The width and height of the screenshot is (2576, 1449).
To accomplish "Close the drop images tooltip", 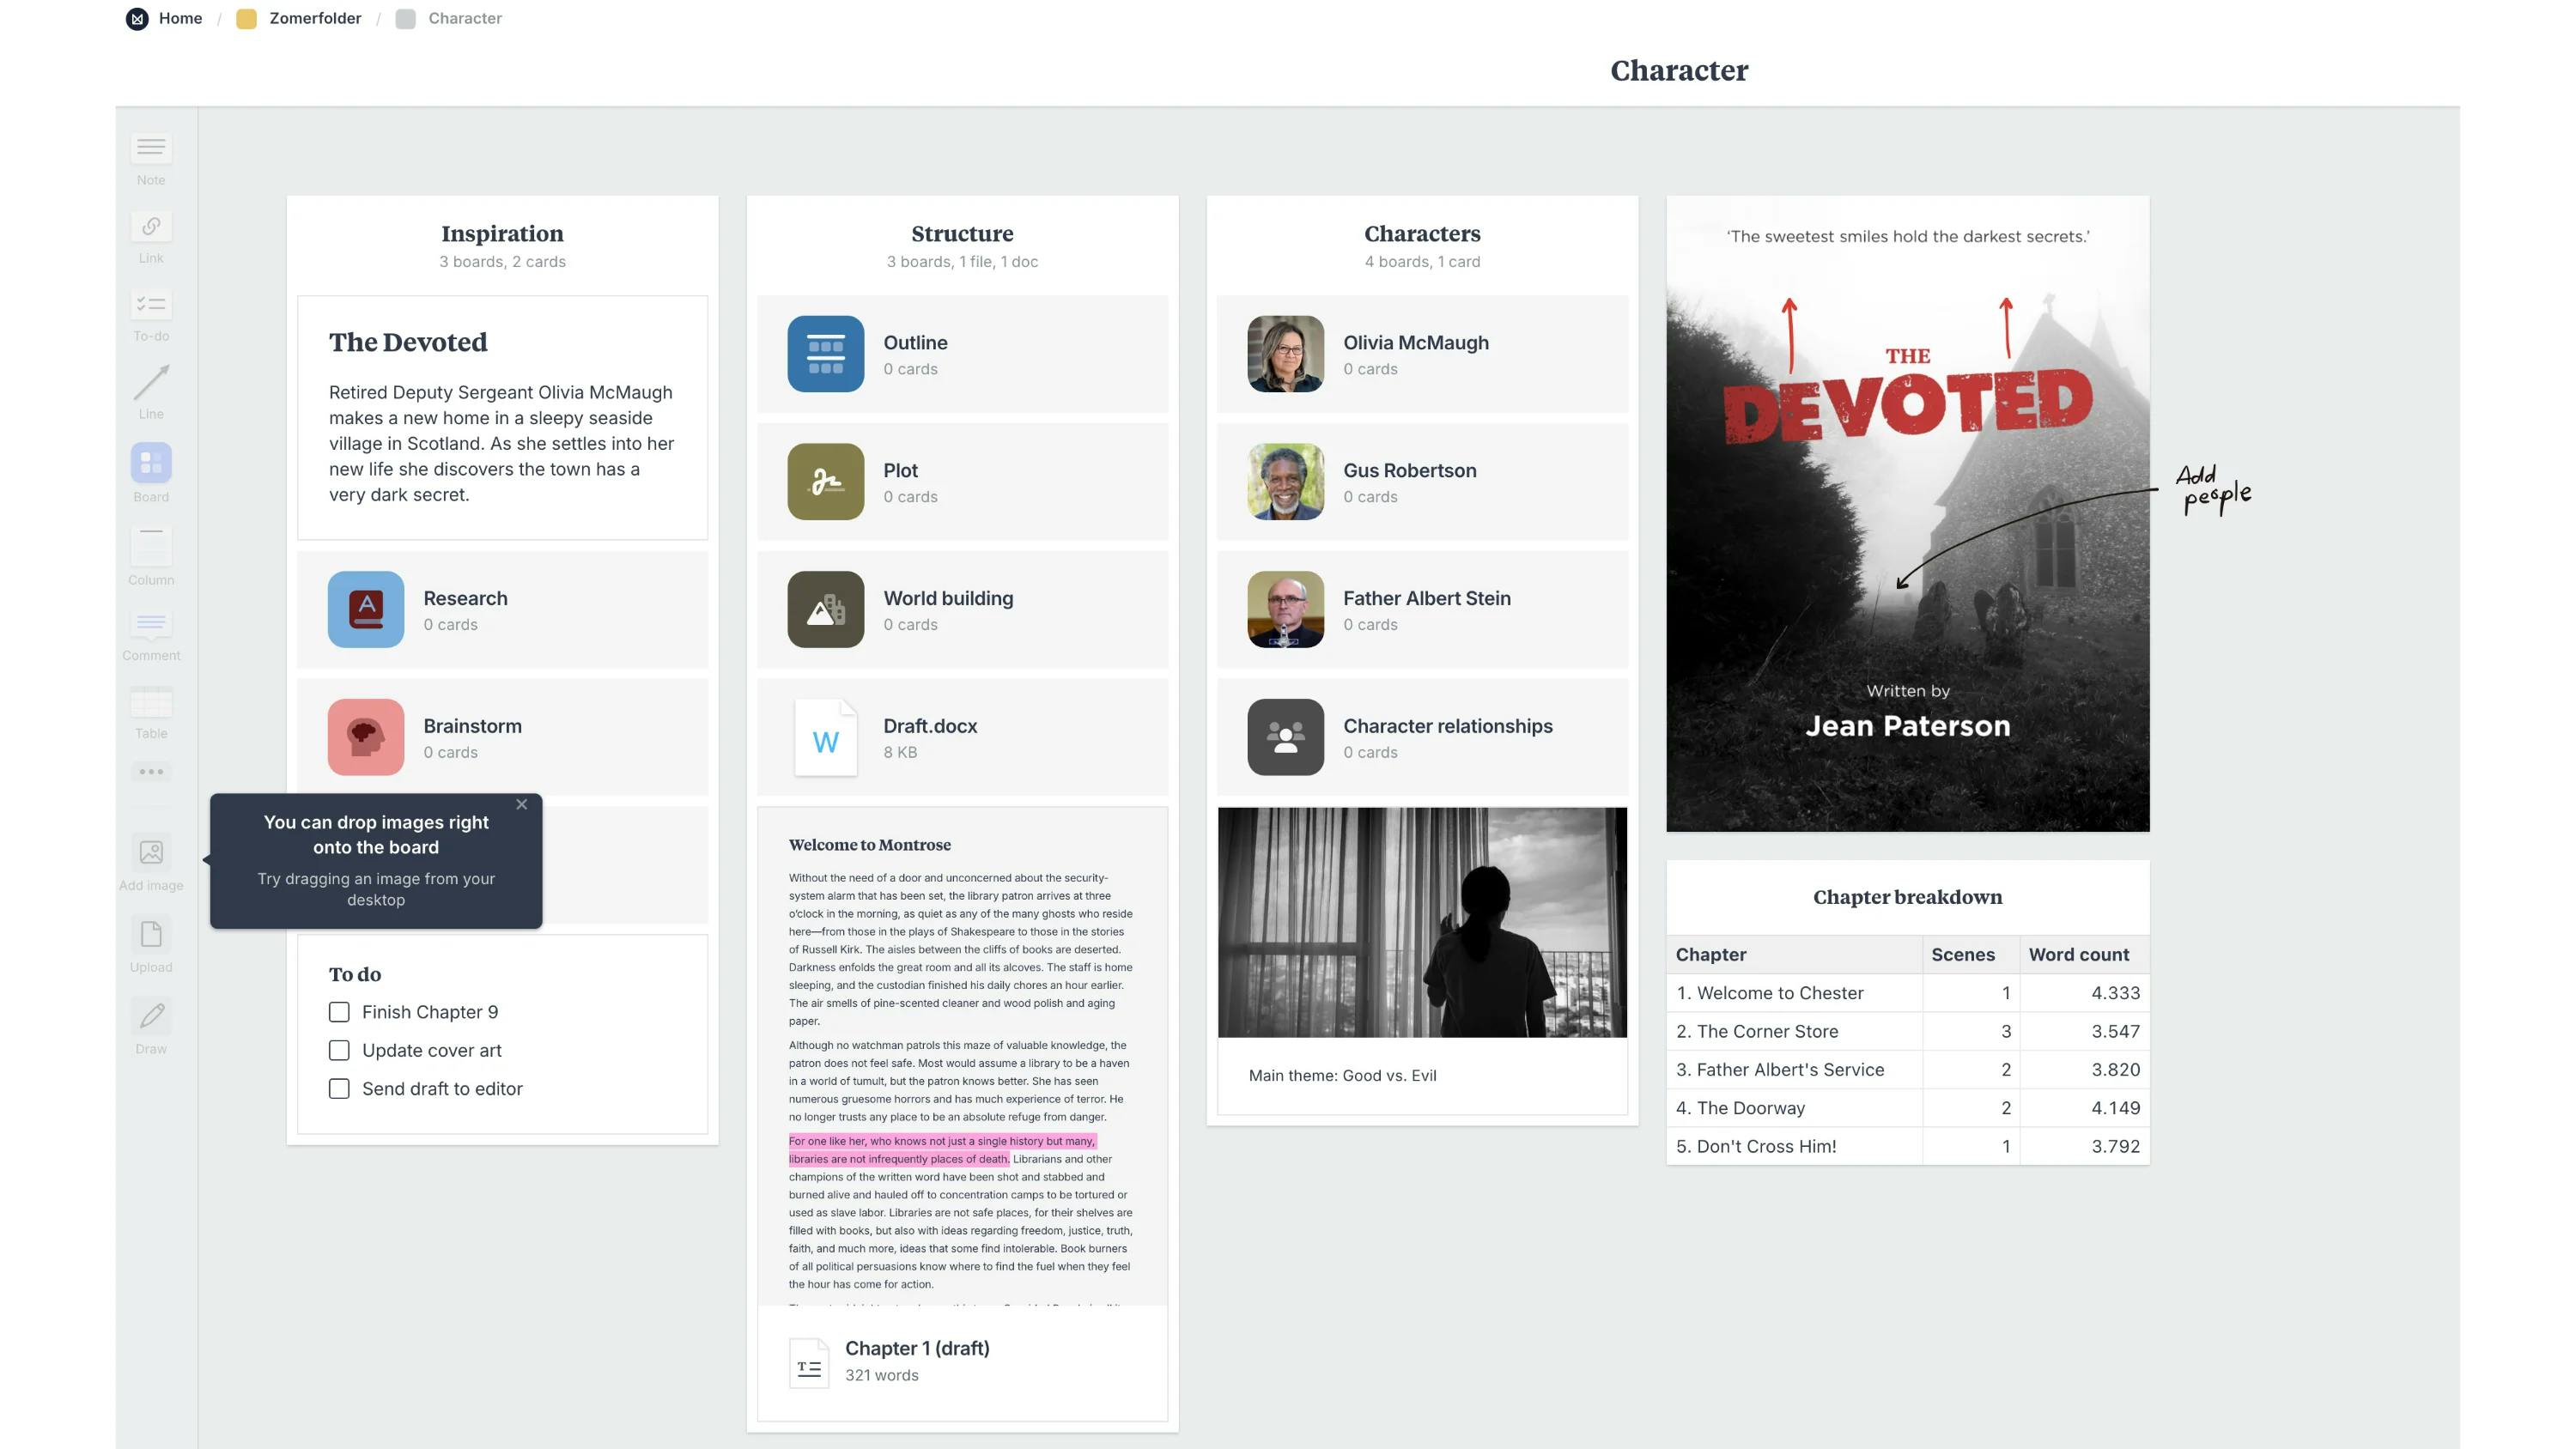I will point(521,805).
